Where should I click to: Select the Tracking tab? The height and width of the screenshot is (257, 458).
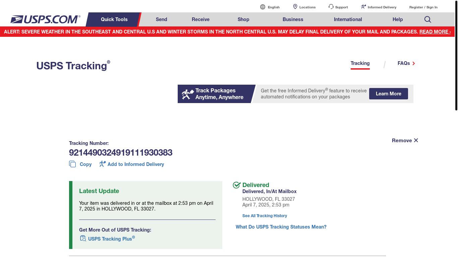(x=360, y=63)
